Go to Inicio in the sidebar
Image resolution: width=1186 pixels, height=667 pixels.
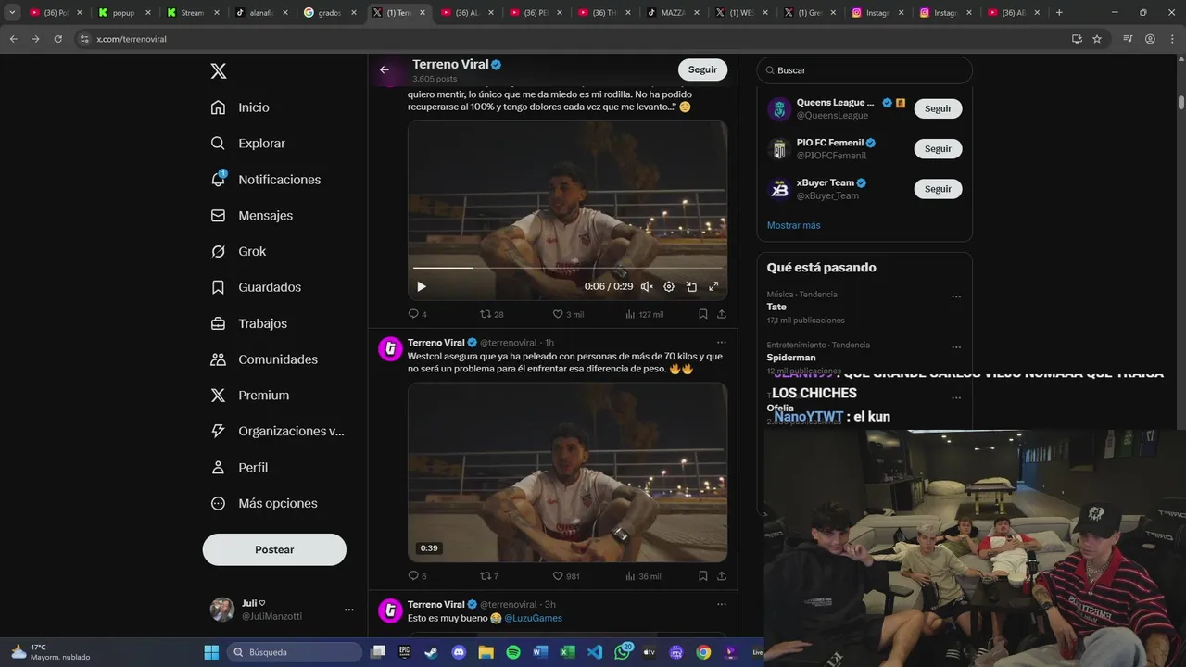click(x=240, y=107)
